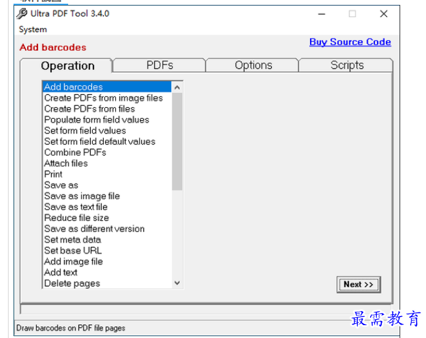This screenshot has width=426, height=338.
Task: Open the System menu
Action: (33, 29)
